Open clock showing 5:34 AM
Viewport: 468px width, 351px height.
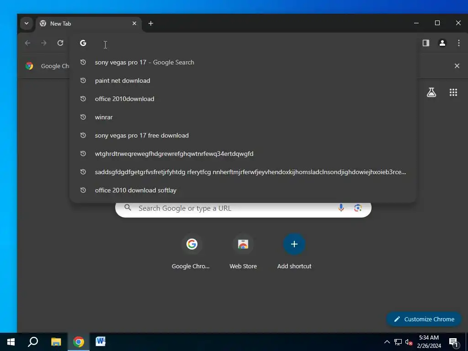(x=429, y=342)
